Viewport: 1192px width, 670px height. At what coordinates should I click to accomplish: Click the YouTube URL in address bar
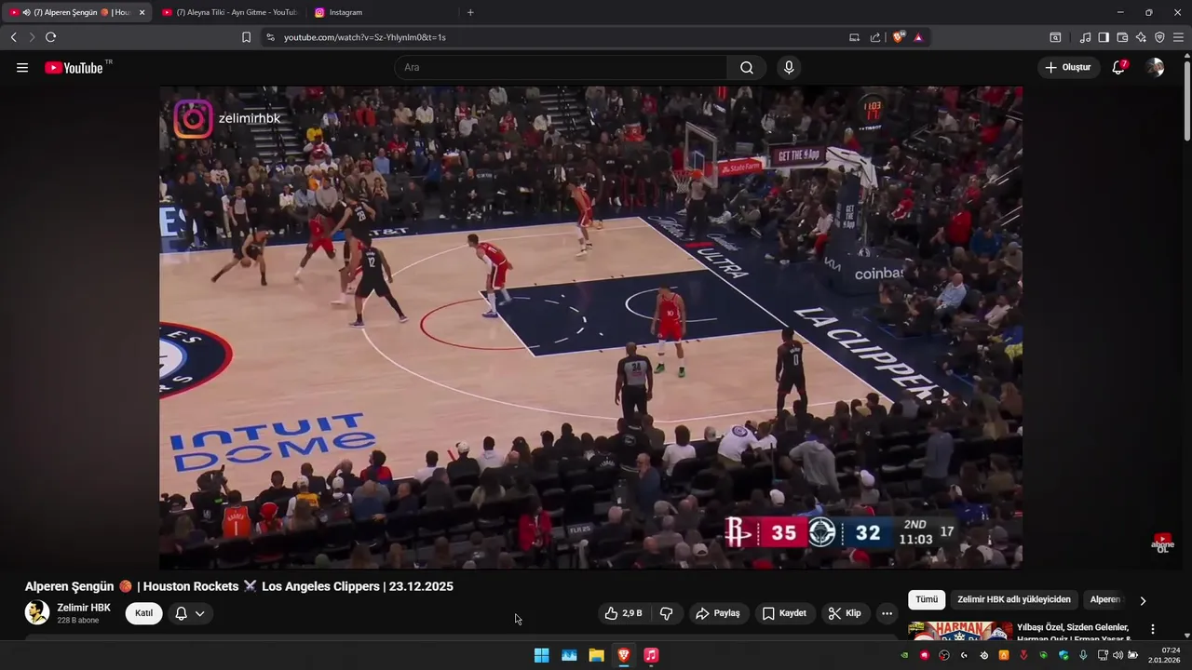pyautogui.click(x=365, y=37)
